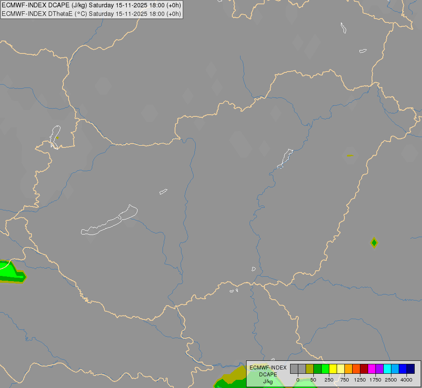Click the legend value 1750
This screenshot has width=422, height=388.
point(375,380)
